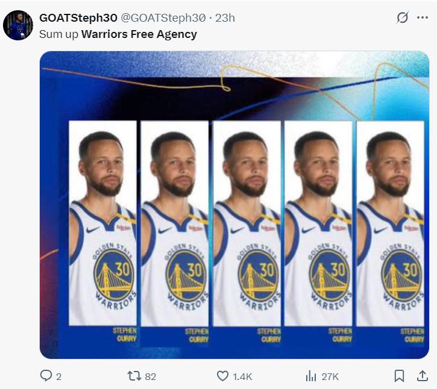Screen dimensions: 437x389
Task: Open the reply comment icon
Action: (46, 375)
